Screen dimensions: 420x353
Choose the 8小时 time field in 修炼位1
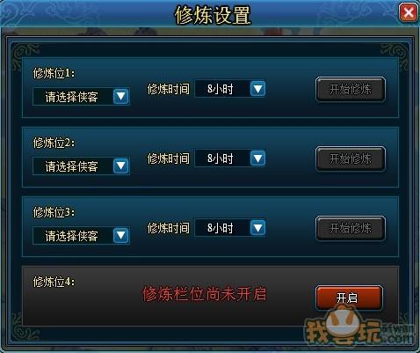230,89
